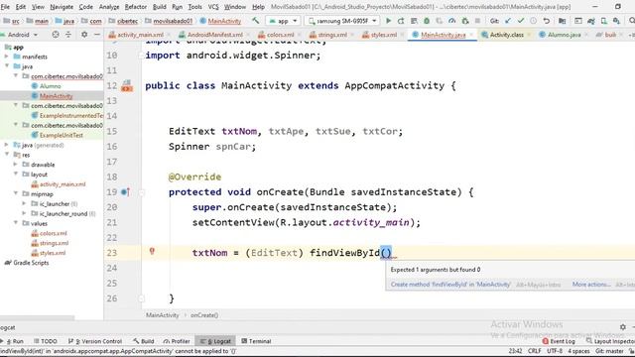Switch to the AndroidManifest.xml editor tab
The height and width of the screenshot is (357, 635).
pos(214,35)
